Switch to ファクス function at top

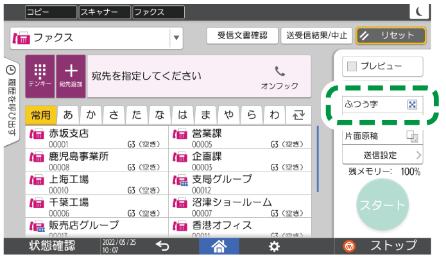pyautogui.click(x=159, y=12)
